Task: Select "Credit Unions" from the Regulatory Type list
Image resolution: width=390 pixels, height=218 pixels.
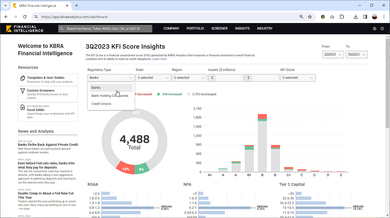Action: coord(101,104)
